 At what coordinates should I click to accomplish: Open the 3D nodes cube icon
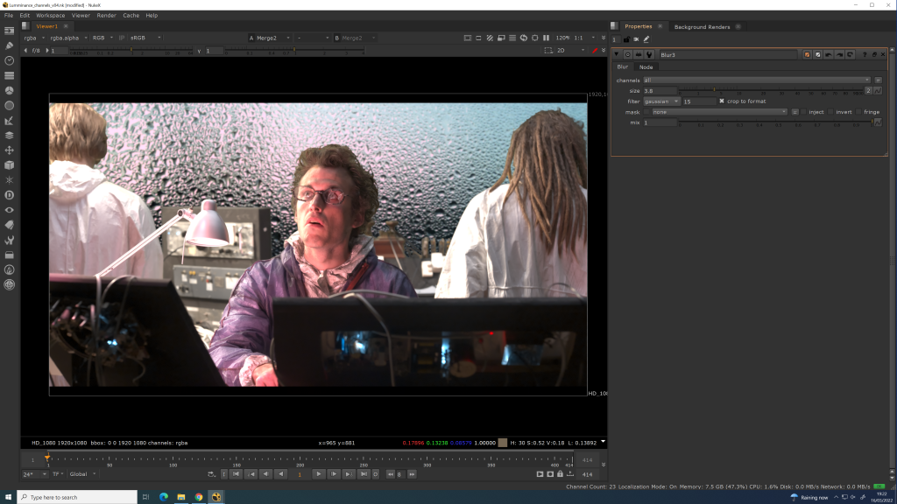click(9, 165)
